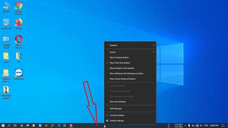Click microphone icon in system tray
228x128 pixels.
point(189,126)
